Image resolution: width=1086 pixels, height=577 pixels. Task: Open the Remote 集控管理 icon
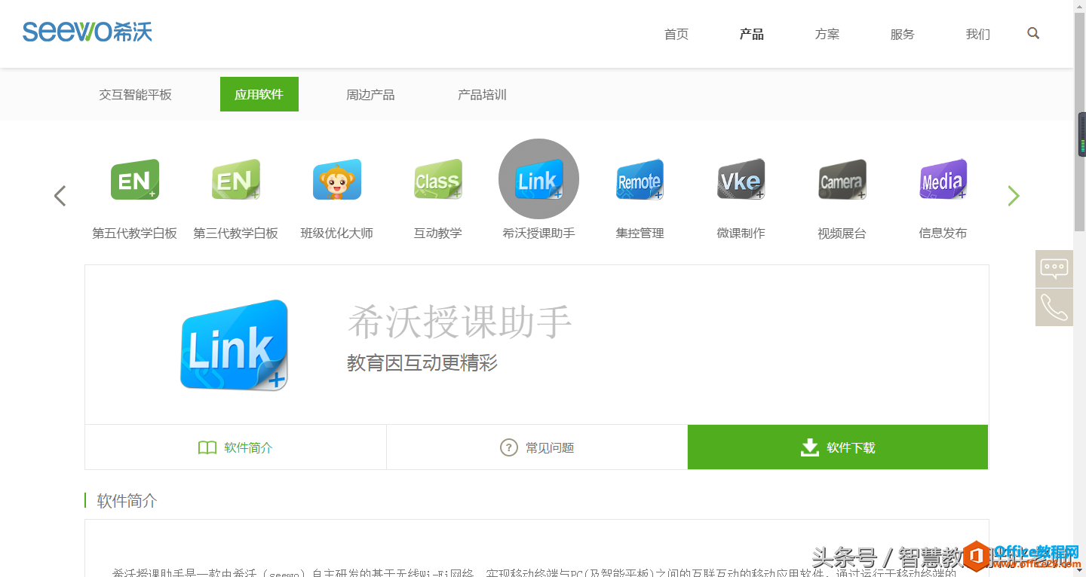click(x=640, y=179)
